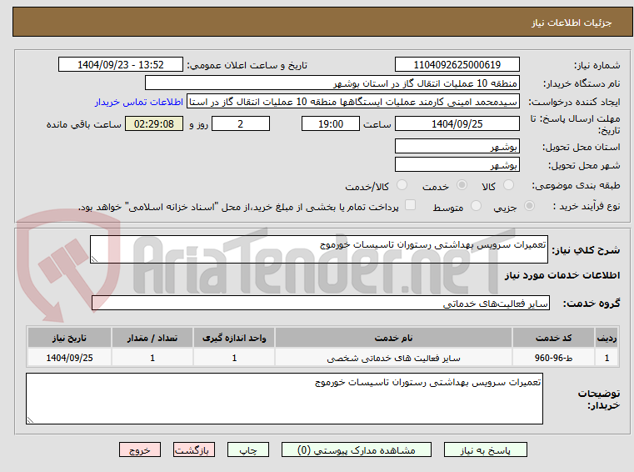Click سایر فعالیت های خدماتی شخصی cell
This screenshot has height=472, width=634.
tap(393, 358)
